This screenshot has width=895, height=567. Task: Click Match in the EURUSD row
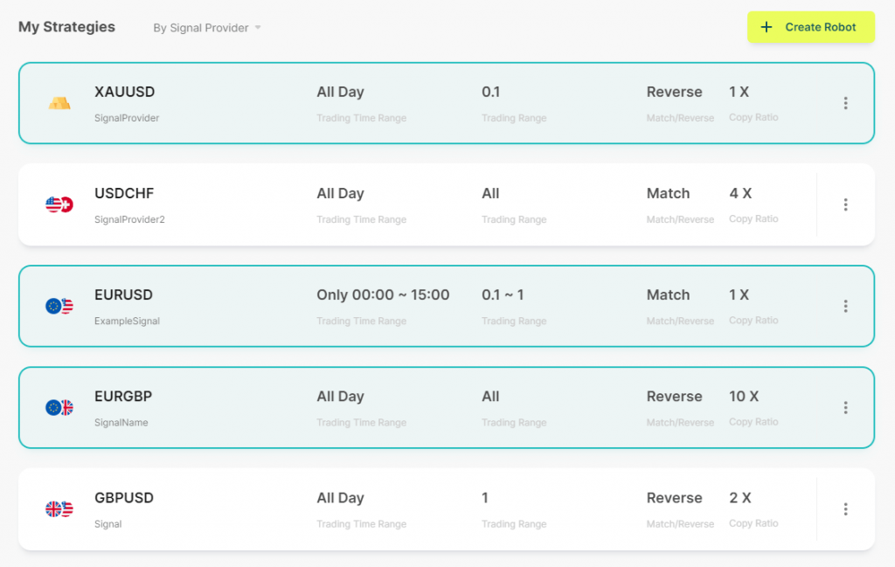668,295
